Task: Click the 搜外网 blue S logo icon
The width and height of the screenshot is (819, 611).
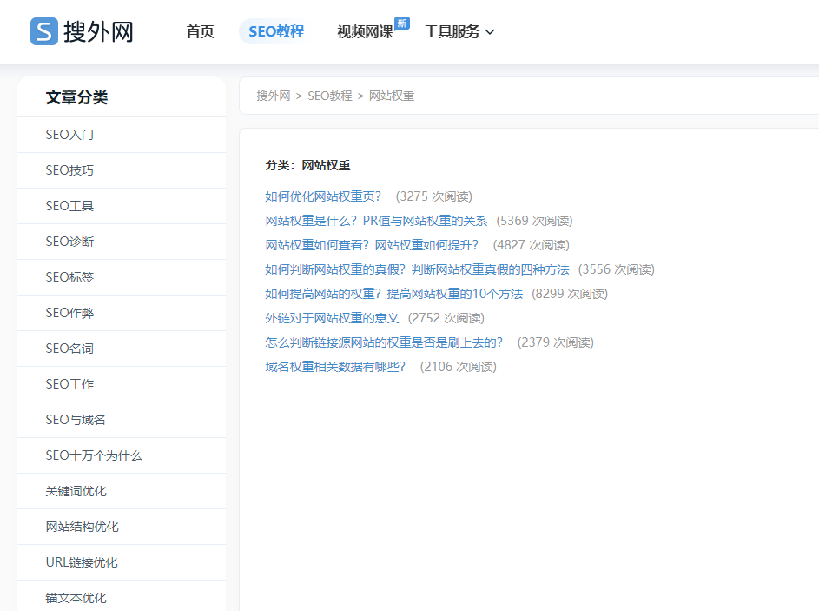Action: [44, 31]
